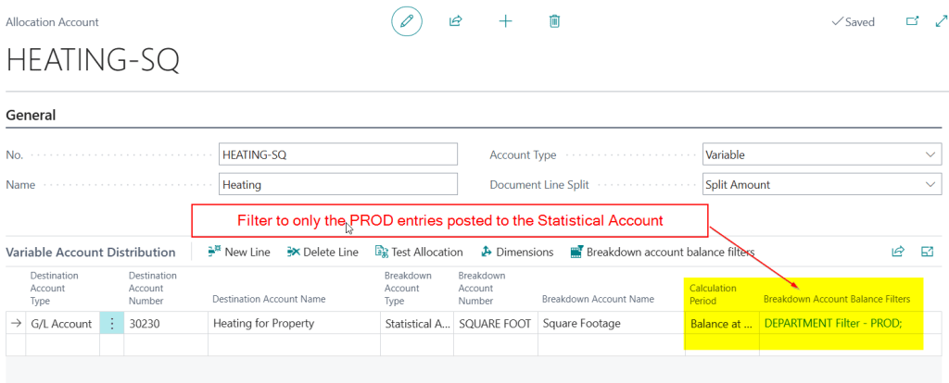Viewport: 949px width, 383px height.
Task: Click New Line action
Action: tap(240, 252)
